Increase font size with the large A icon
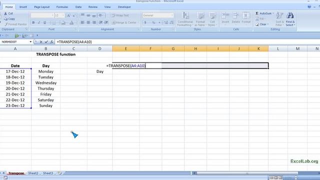The height and width of the screenshot is (180, 320). point(68,15)
